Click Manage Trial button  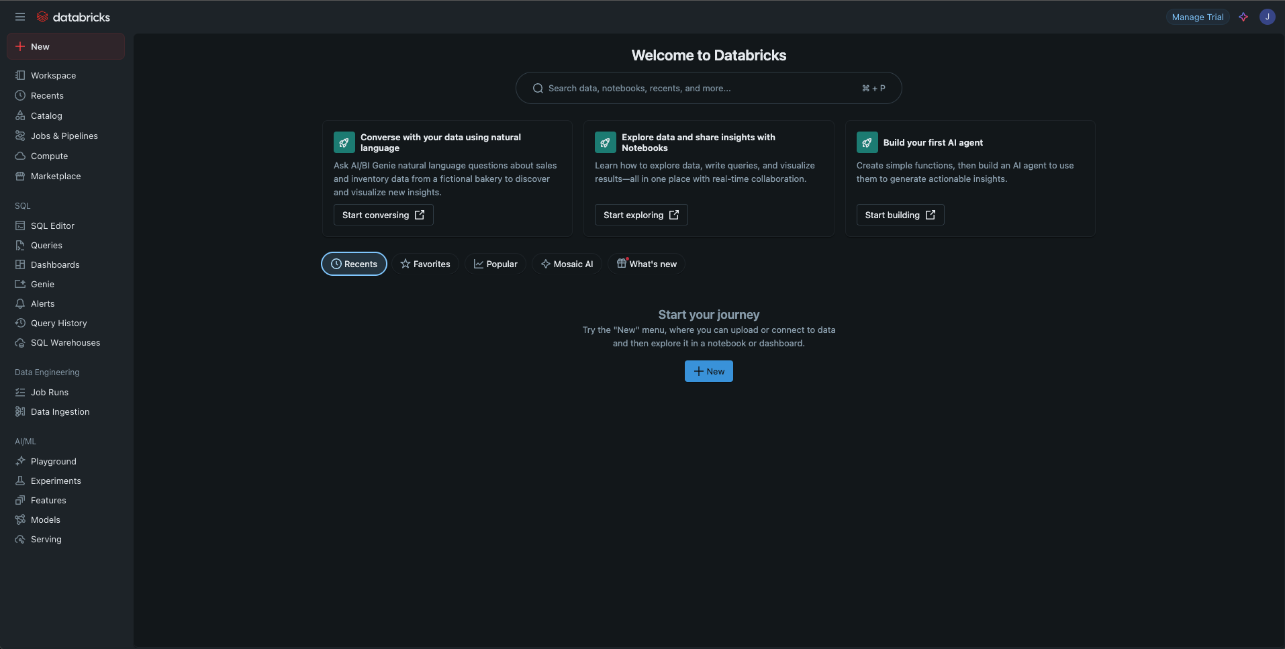click(1198, 17)
